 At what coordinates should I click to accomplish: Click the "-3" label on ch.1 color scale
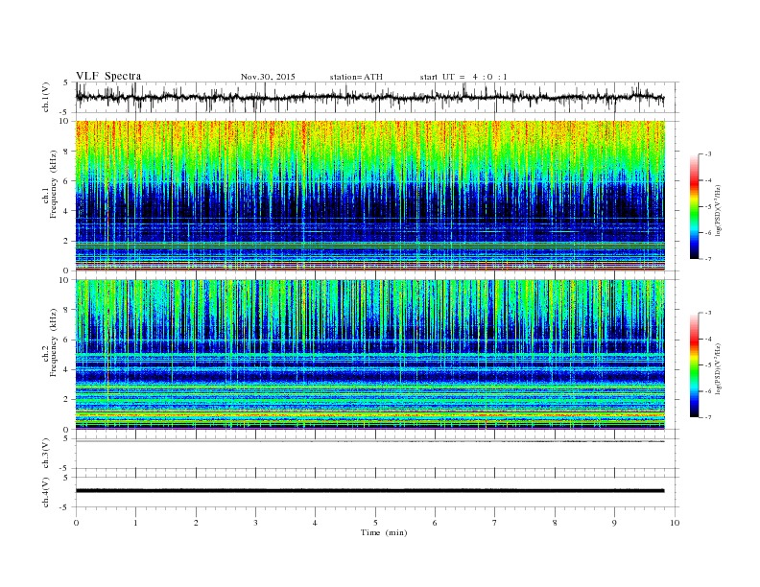click(708, 154)
